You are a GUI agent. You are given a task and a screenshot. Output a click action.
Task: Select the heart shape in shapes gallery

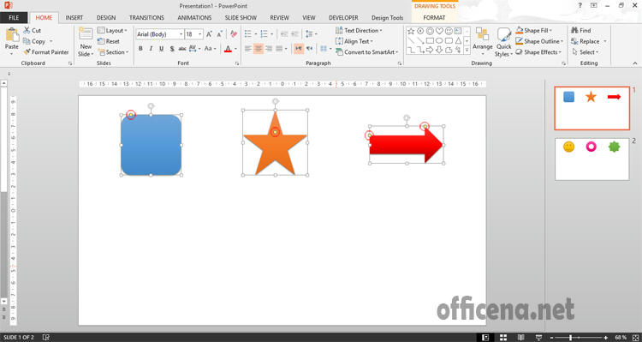(439, 31)
